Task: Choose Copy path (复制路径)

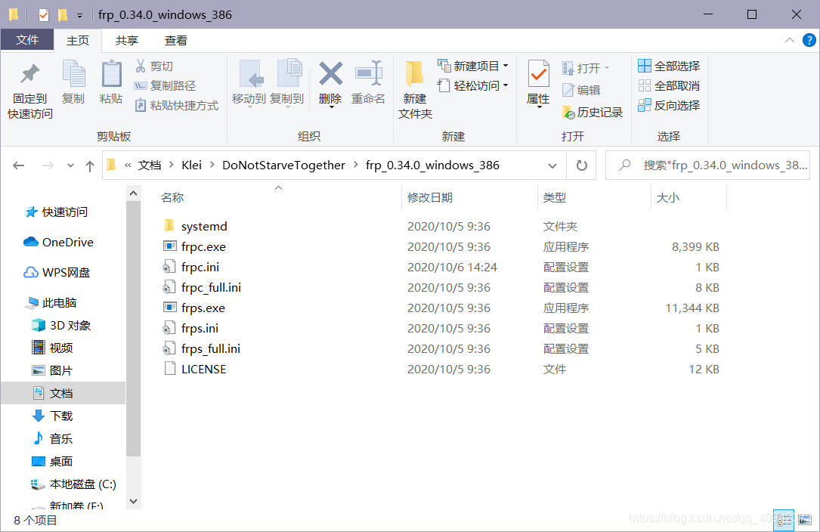Action: (x=166, y=86)
